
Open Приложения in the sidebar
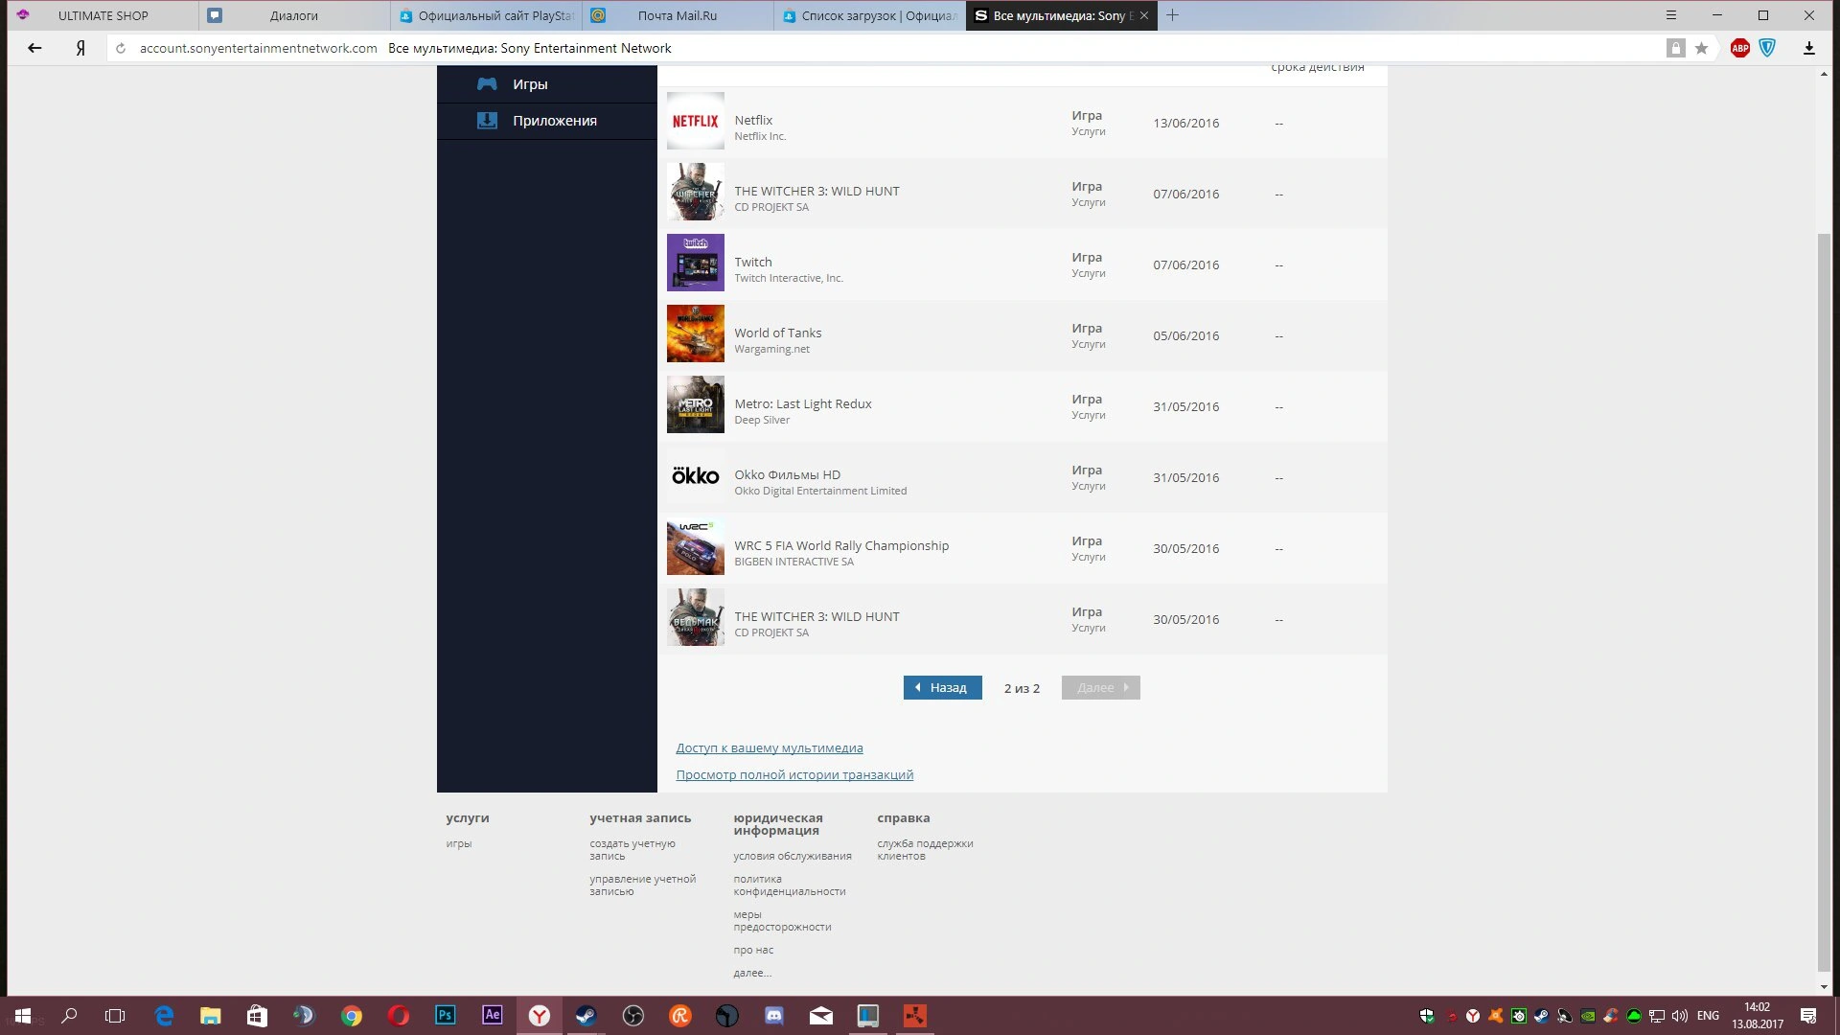(547, 121)
